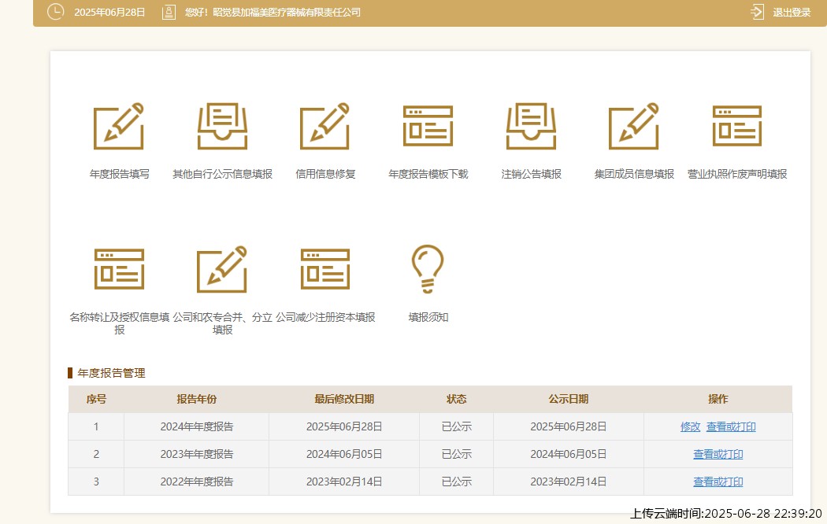
Task: Click the 填报须知 label
Action: click(428, 317)
